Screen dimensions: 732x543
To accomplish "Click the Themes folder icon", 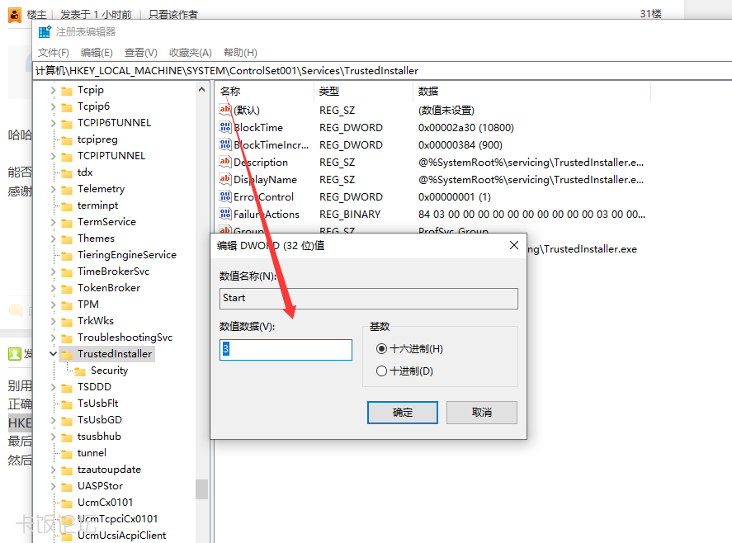I will (67, 239).
